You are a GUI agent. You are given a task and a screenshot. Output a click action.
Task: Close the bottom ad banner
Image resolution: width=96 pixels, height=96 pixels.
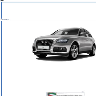tap(83, 92)
